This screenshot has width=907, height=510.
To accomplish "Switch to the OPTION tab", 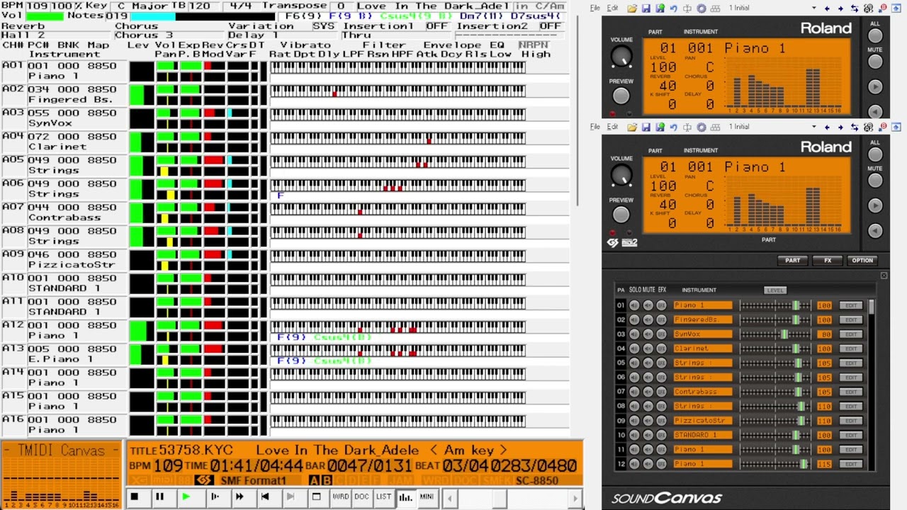I will click(x=862, y=261).
